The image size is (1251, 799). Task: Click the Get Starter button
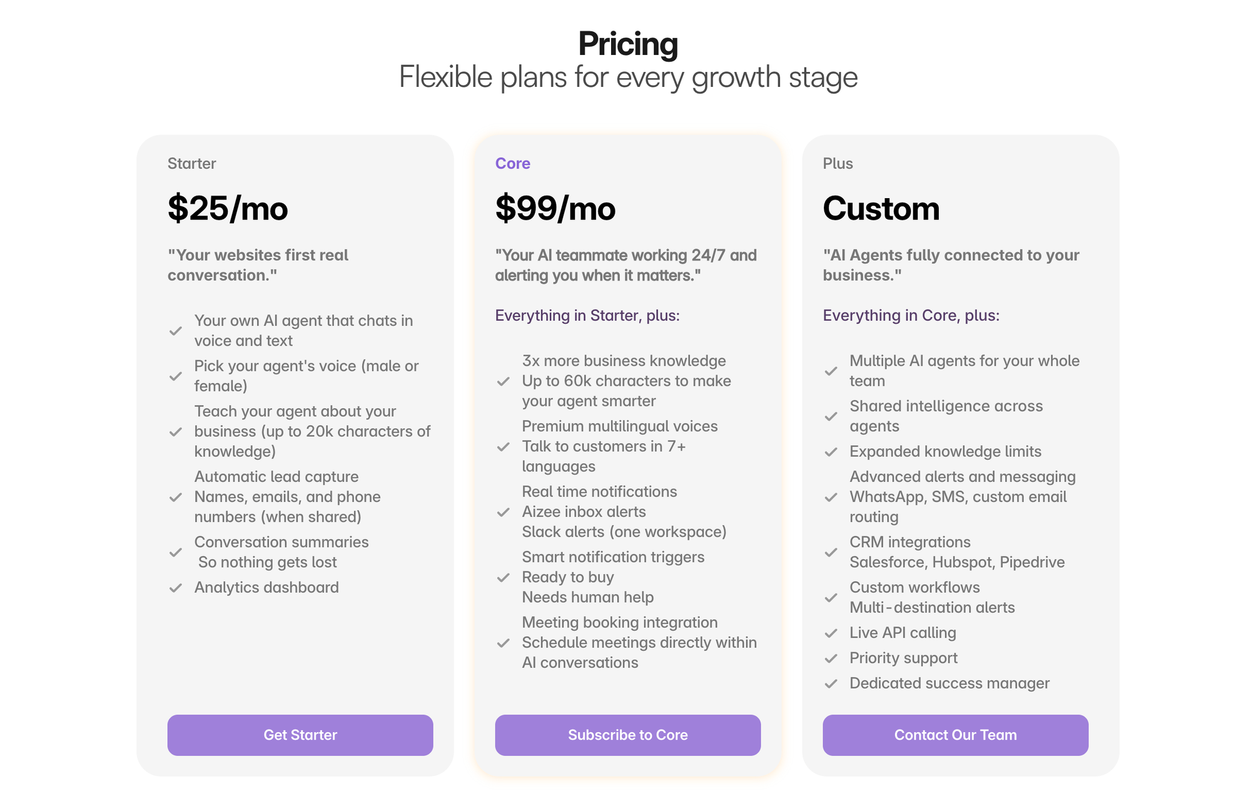tap(300, 735)
